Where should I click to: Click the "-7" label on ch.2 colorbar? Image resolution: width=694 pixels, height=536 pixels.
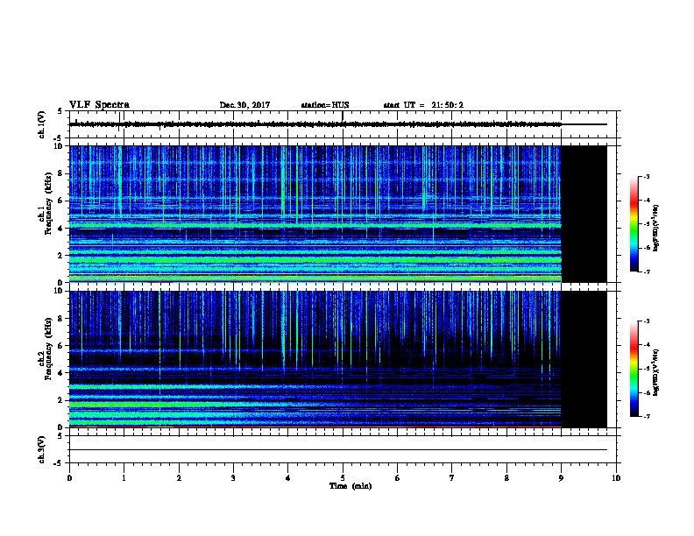(647, 417)
